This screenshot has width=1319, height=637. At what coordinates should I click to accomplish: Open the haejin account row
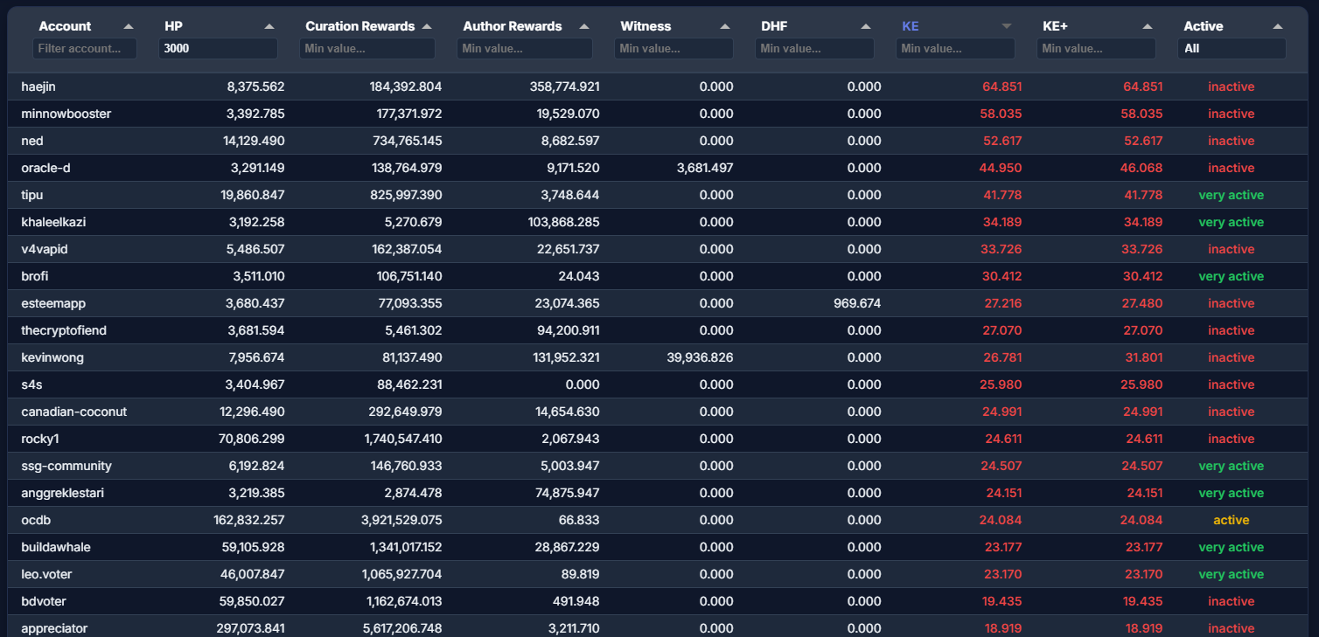39,87
